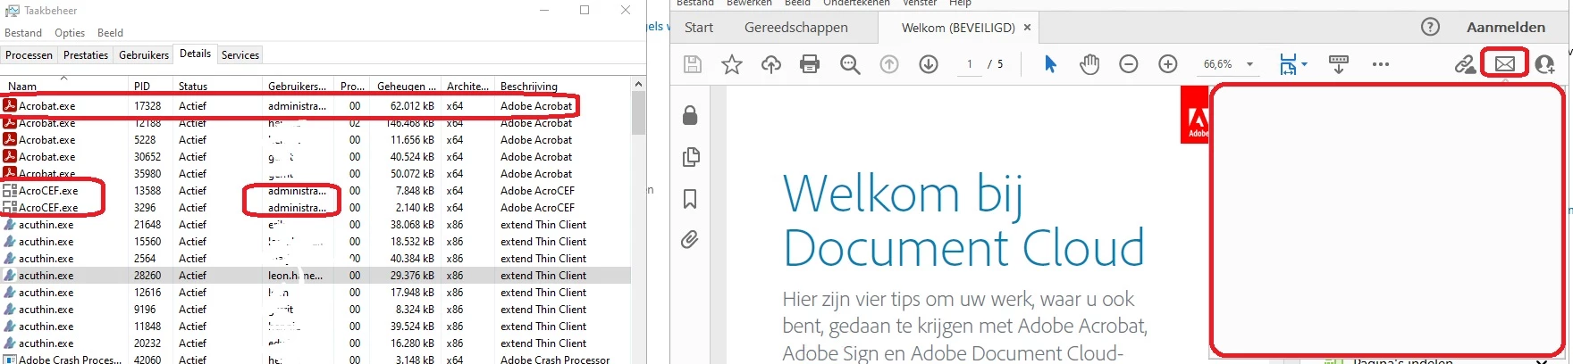Screen dimensions: 1573x364
Task: Open bookmarks panel in left sidebar
Action: (x=690, y=198)
